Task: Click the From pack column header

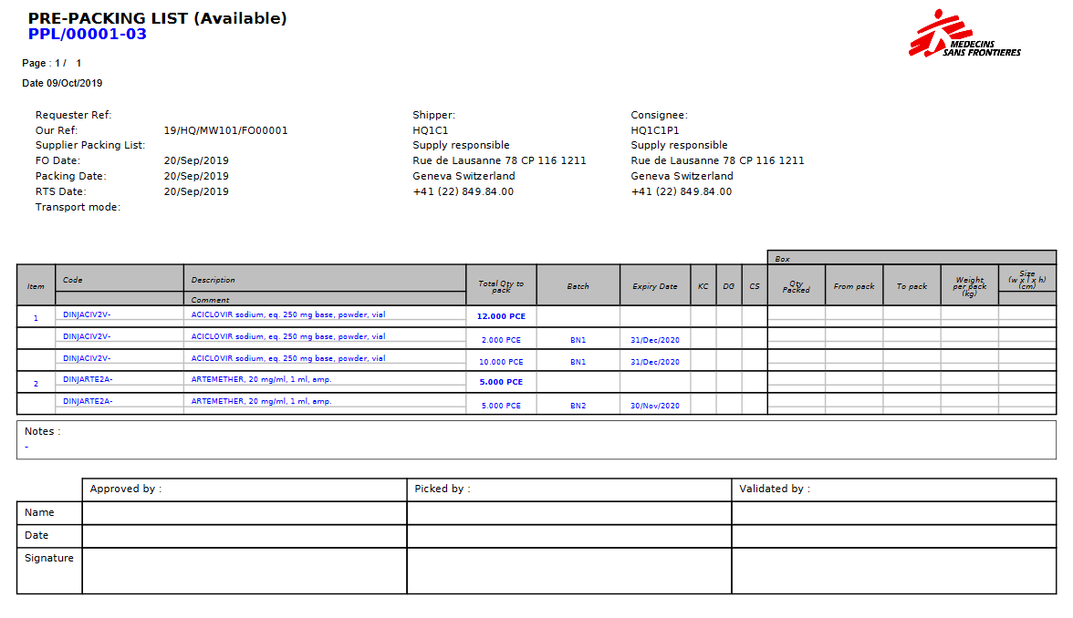Action: pyautogui.click(x=854, y=286)
